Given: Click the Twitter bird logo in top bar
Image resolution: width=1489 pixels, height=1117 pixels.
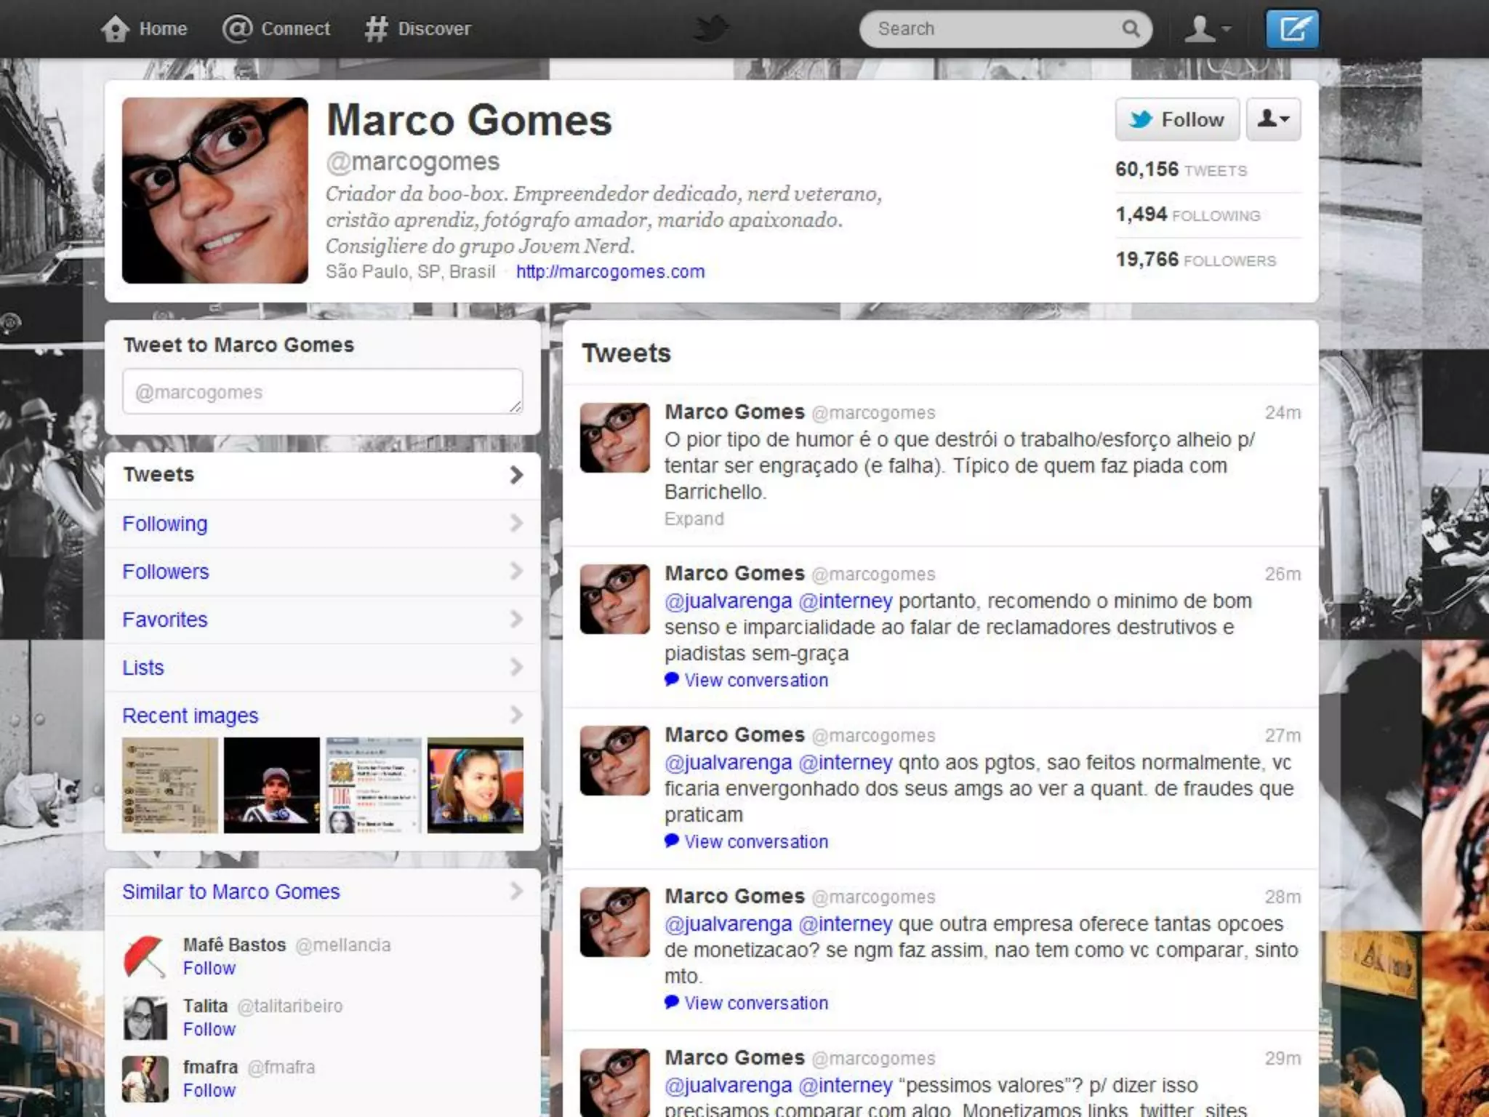Looking at the screenshot, I should [x=710, y=29].
